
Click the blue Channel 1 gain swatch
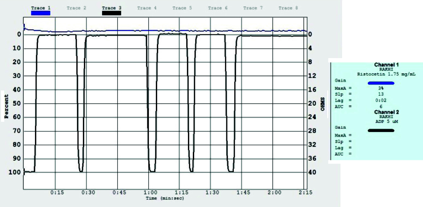381,83
